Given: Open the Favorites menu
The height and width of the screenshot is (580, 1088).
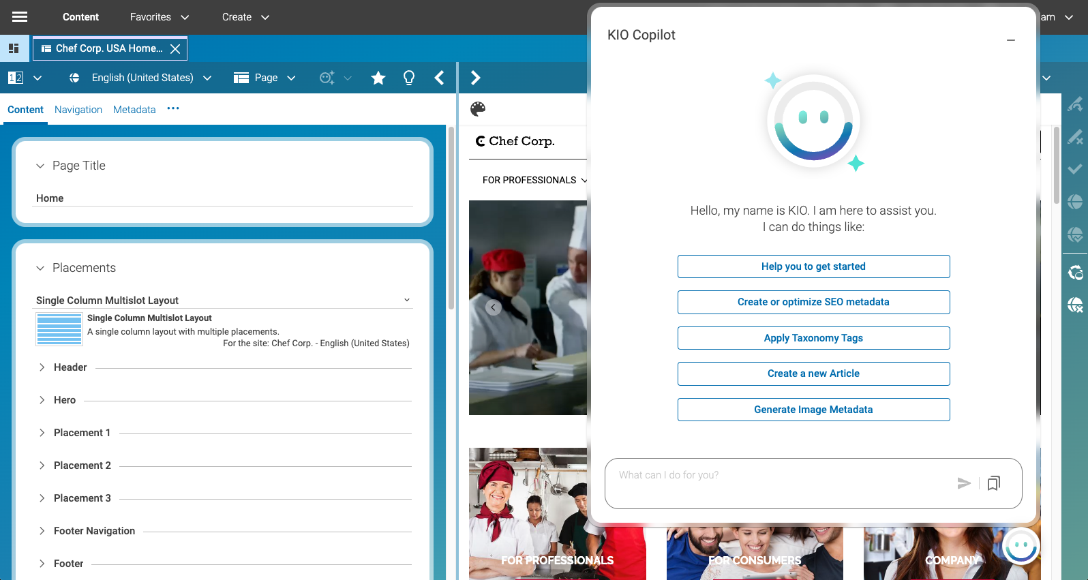Looking at the screenshot, I should [x=160, y=17].
